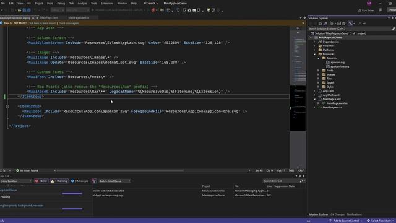This screenshot has height=223, width=396.
Task: Switch to the Git Changes tab
Action: click(337, 214)
